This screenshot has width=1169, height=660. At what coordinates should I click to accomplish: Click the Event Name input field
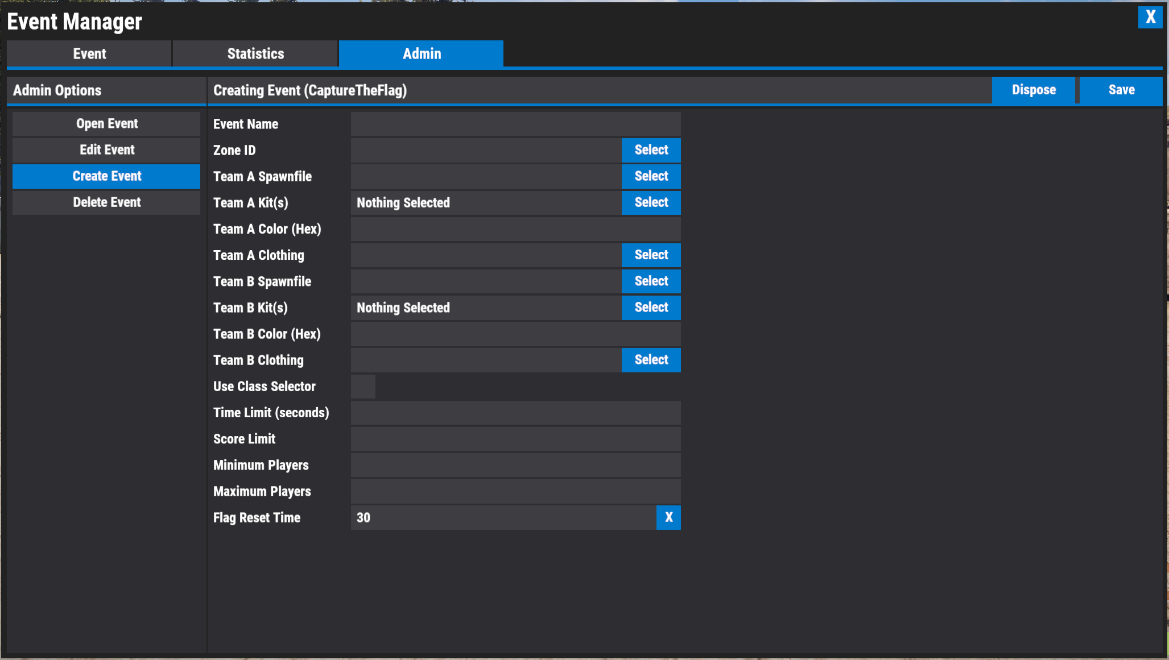click(x=515, y=123)
